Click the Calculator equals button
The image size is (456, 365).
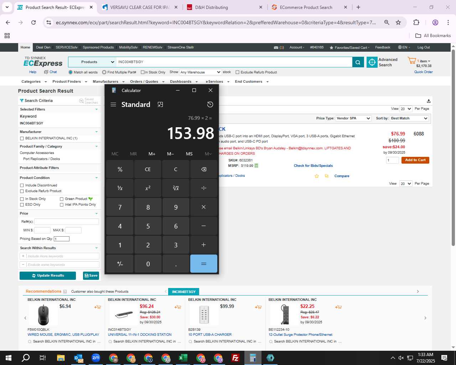[x=204, y=264]
